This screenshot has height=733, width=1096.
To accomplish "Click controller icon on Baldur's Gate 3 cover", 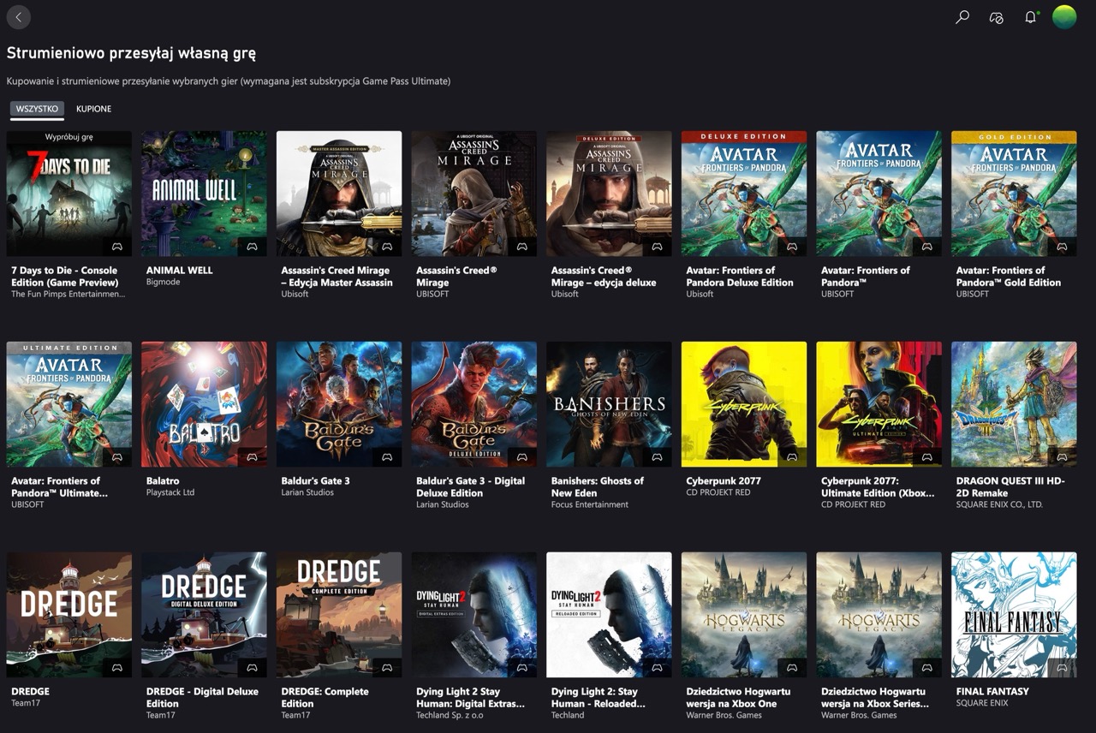I will click(387, 457).
